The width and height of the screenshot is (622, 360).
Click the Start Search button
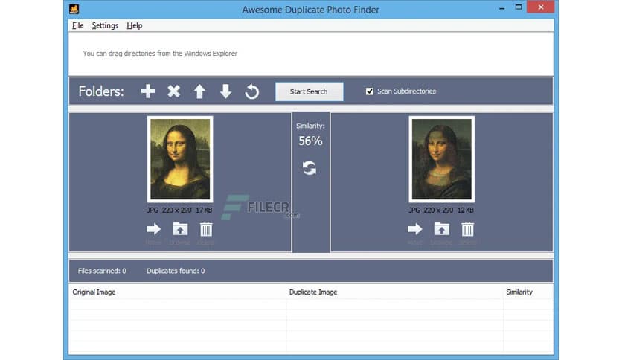click(x=309, y=91)
